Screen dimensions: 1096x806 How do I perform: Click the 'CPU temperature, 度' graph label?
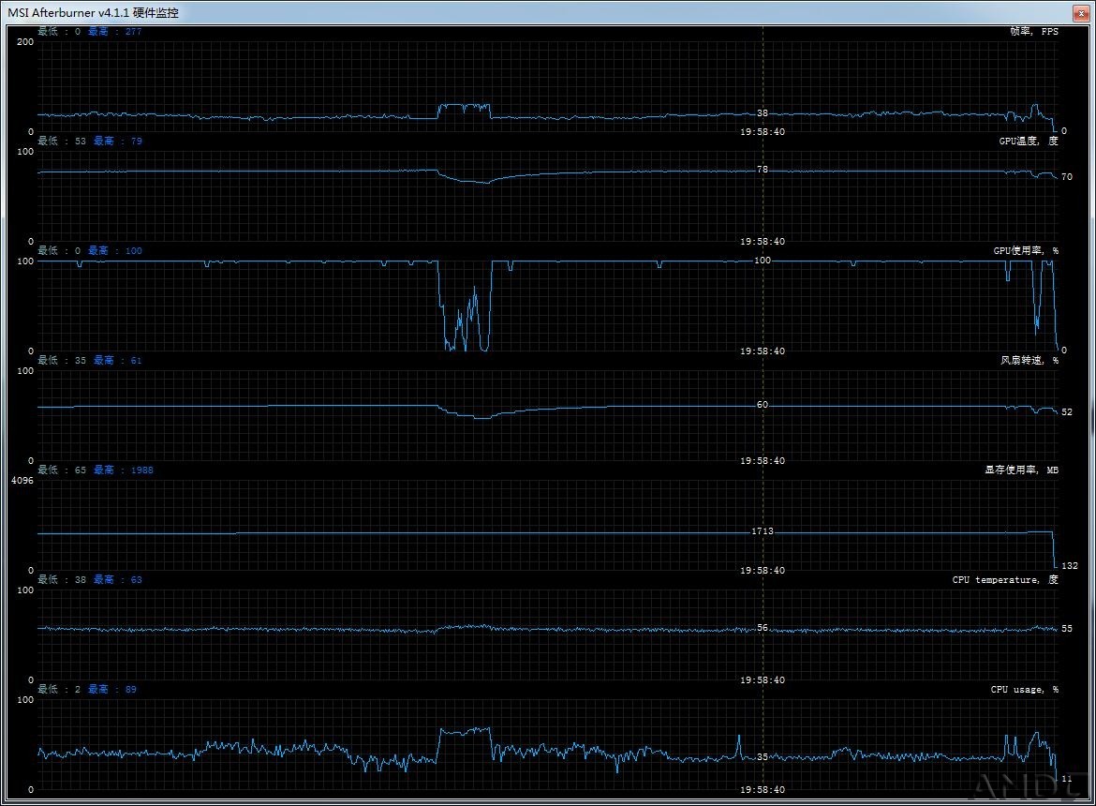[1005, 580]
